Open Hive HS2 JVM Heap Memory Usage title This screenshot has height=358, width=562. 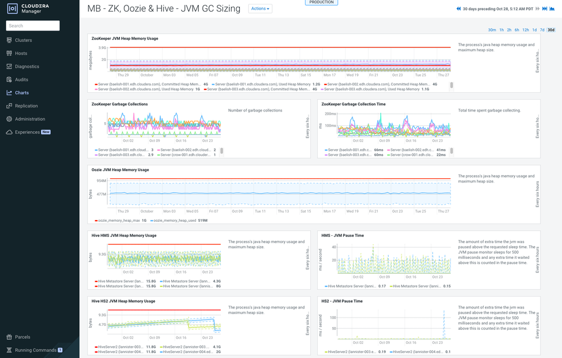[123, 301]
